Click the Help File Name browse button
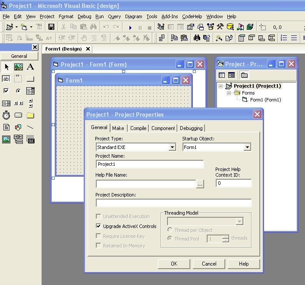305x285 pixels. [200, 184]
